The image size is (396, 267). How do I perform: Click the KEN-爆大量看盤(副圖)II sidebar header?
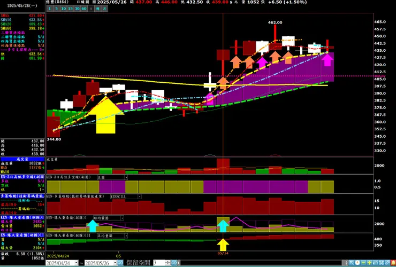coord(22,235)
